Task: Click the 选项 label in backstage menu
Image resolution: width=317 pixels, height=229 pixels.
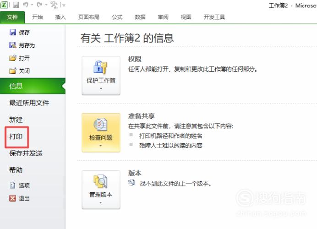Action: (x=24, y=185)
